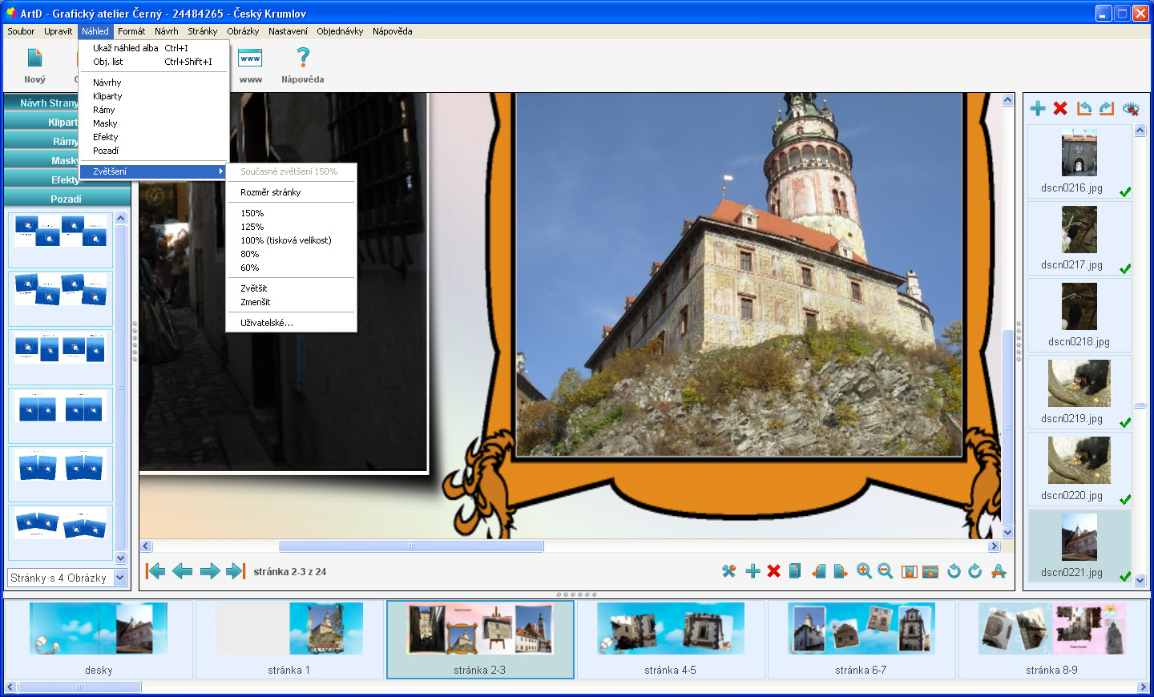This screenshot has height=697, width=1154.
Task: Select stránka 8-9 thumbnail
Action: 1052,639
